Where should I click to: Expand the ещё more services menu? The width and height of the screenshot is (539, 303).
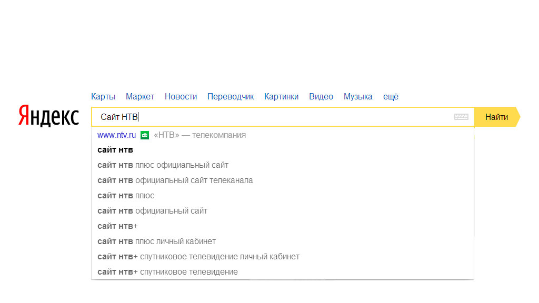pyautogui.click(x=391, y=97)
